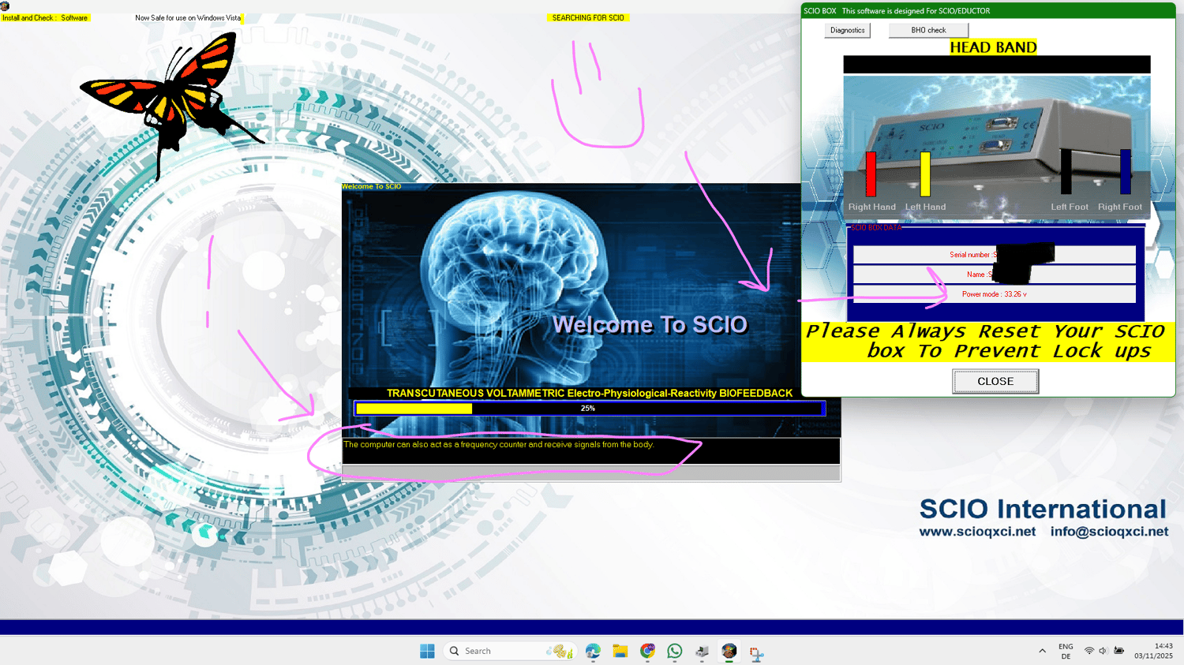Click the ENG DE language indicator
The image size is (1184, 665).
pos(1066,651)
